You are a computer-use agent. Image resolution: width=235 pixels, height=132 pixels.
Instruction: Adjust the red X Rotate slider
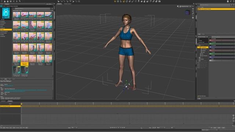(222, 51)
